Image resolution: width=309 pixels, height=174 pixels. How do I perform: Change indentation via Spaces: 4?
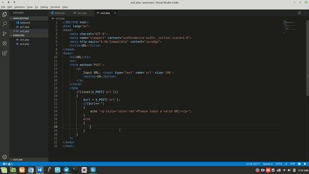(267, 164)
